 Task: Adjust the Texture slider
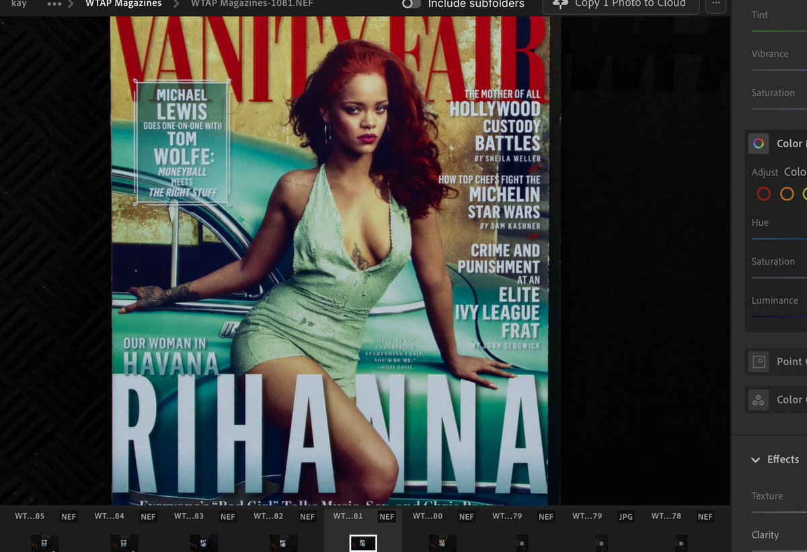pos(779,511)
